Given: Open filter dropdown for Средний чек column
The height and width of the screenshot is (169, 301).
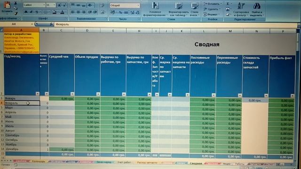Looking at the screenshot, I should pos(72,94).
